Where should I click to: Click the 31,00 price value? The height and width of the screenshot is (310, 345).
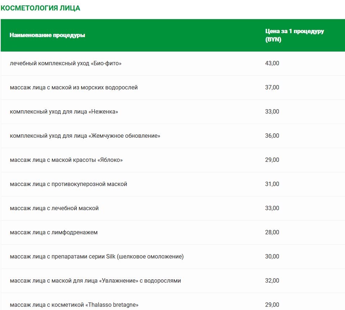272,184
